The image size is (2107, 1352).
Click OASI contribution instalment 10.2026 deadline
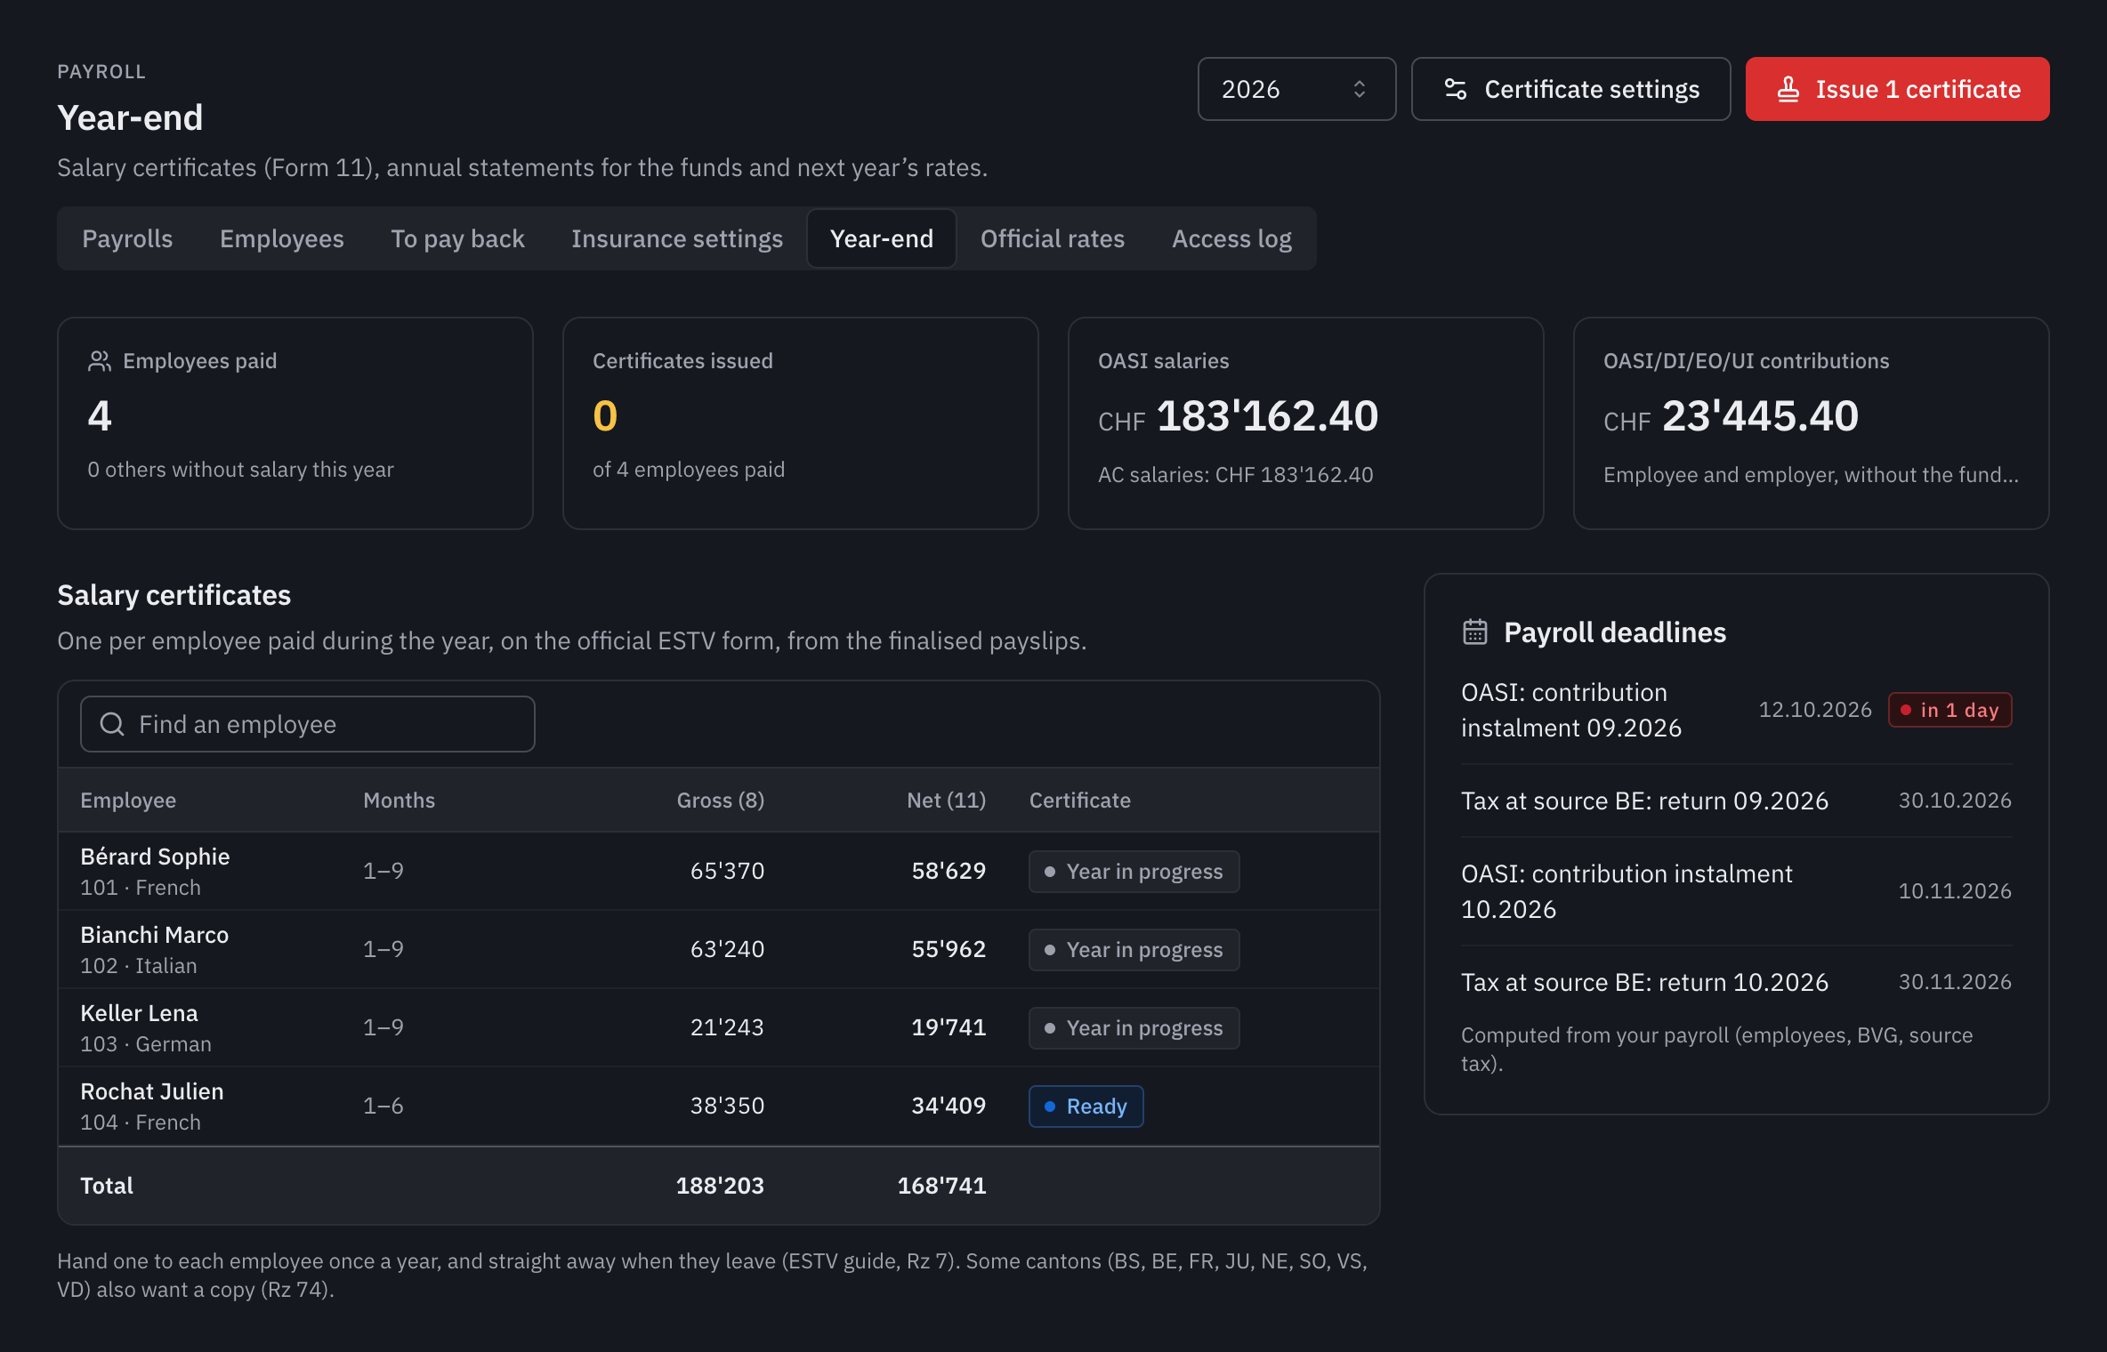tap(1736, 891)
